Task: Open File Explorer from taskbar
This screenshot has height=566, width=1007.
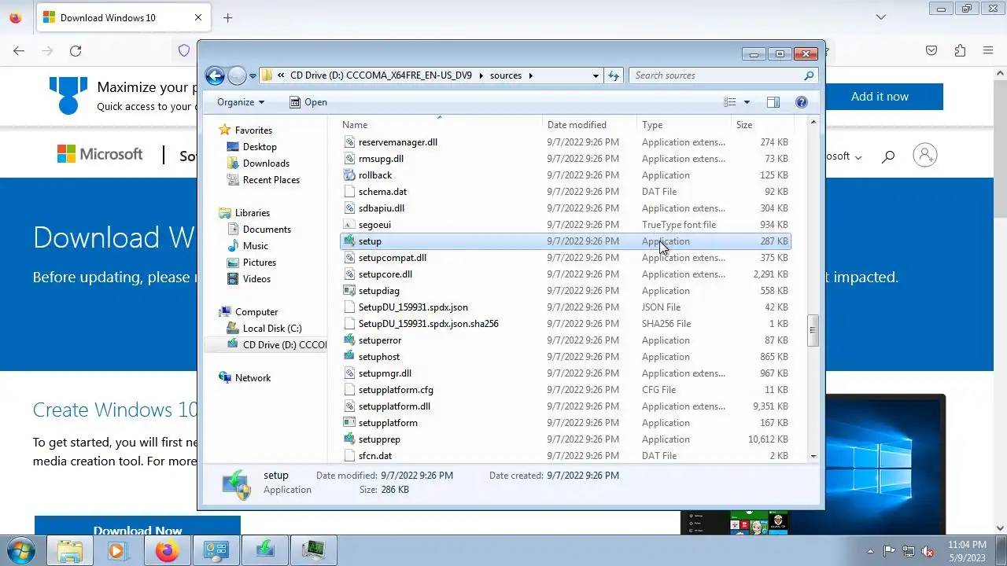Action: pos(70,550)
